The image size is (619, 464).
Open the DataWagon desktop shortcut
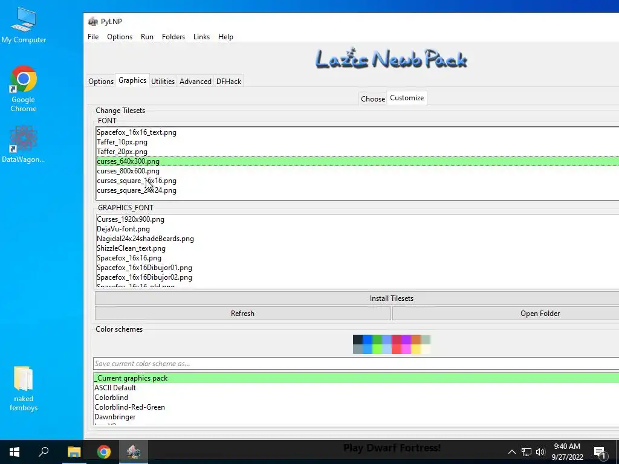(x=24, y=144)
